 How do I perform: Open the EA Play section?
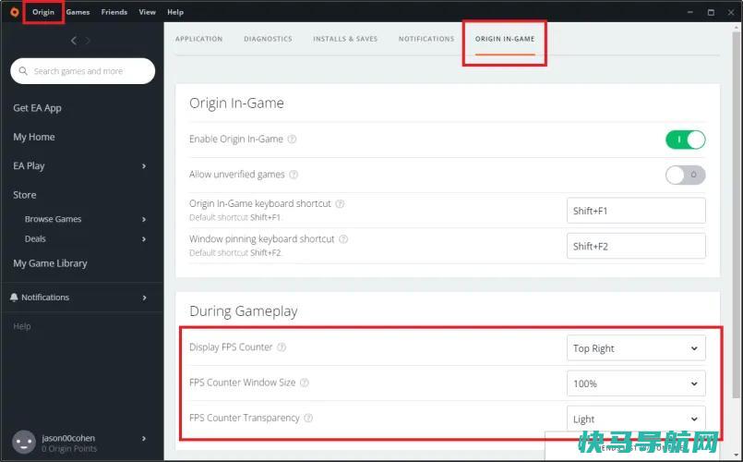click(x=29, y=165)
